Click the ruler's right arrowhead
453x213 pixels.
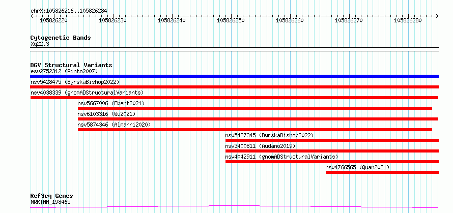(x=437, y=16)
